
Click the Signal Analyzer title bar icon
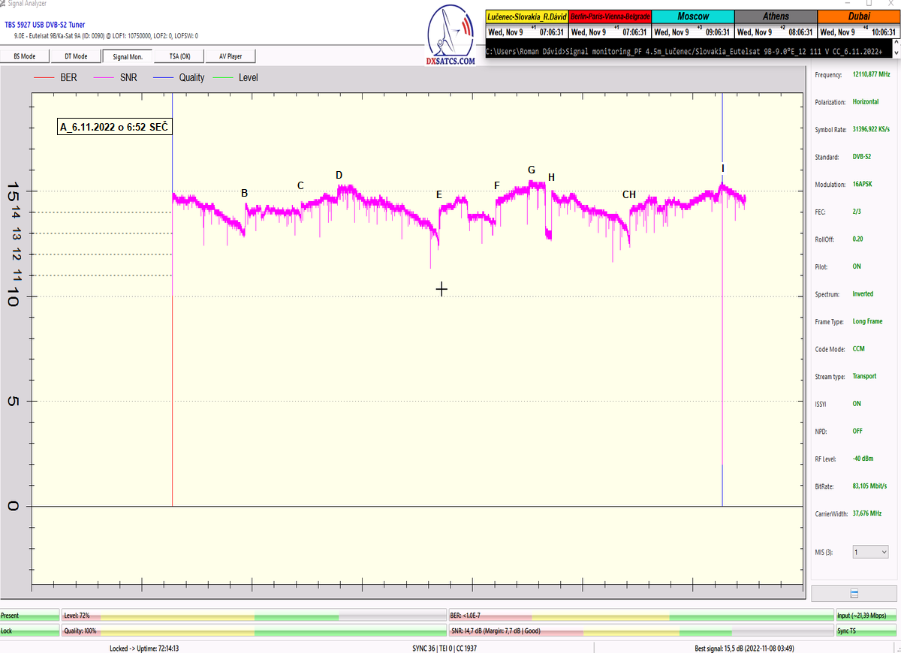coord(3,3)
